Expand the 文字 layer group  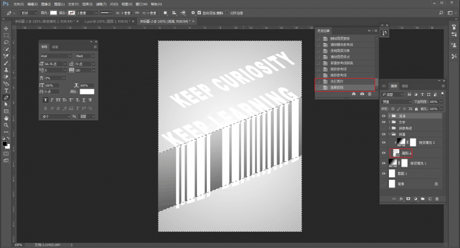(x=390, y=122)
